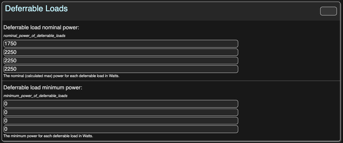343x143 pixels.
Task: Click the "Deferrable load nominal power:" label
Action: click(41, 27)
